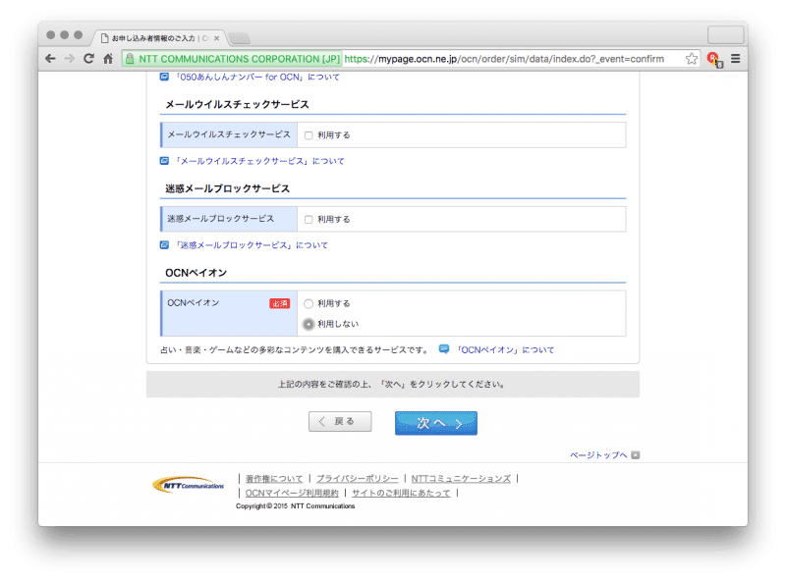This screenshot has width=786, height=581.
Task: Bookmark this page with the star icon
Action: tap(692, 59)
